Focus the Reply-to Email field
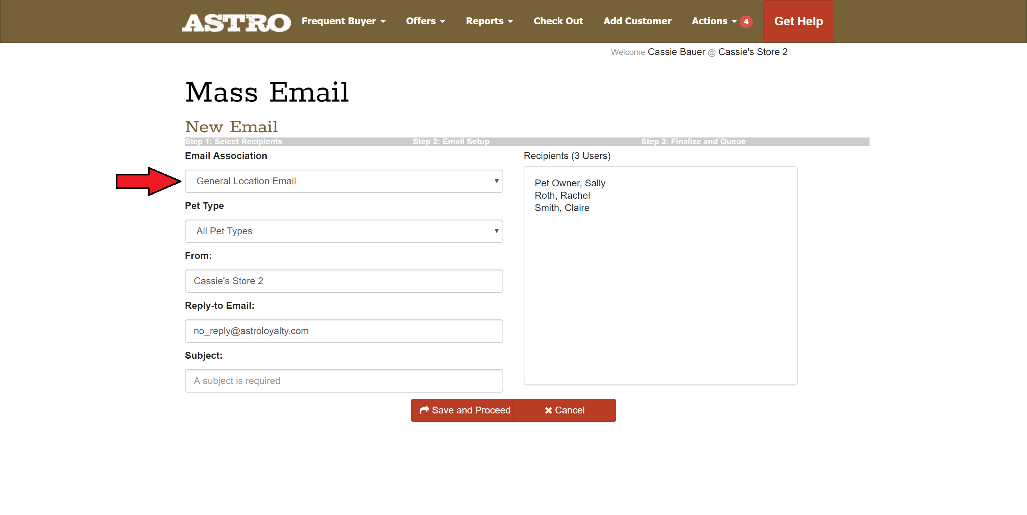1027x515 pixels. [344, 331]
